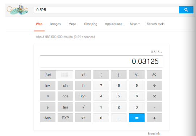The image size is (196, 136).
Task: Click the cos function key
Action: 65,96
